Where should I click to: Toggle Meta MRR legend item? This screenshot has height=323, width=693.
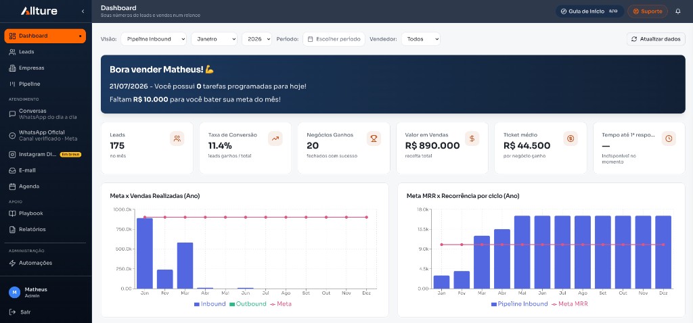click(570, 304)
